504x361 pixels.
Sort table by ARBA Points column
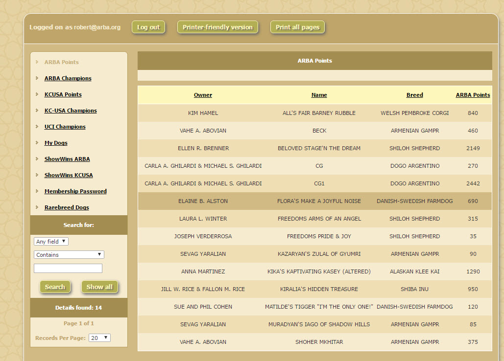point(473,95)
